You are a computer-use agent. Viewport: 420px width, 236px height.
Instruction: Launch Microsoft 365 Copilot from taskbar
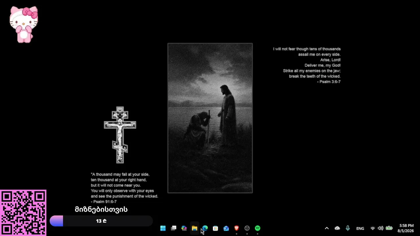(x=184, y=228)
